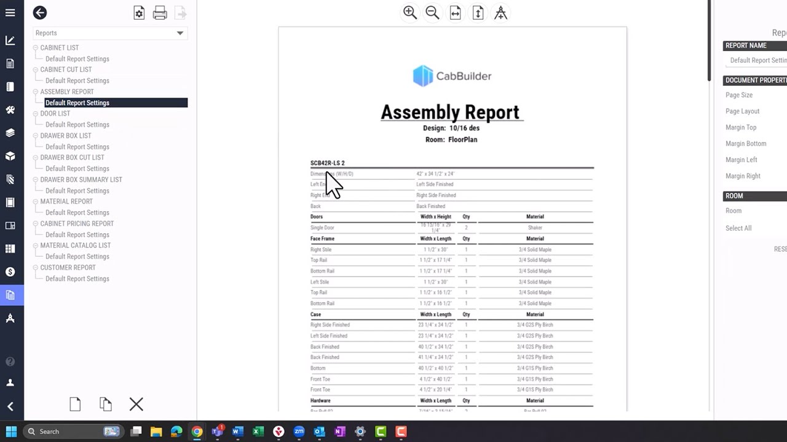Open Outlook from the taskbar

319,432
